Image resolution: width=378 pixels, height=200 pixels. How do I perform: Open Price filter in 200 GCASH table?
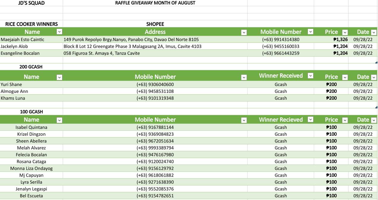click(x=345, y=77)
